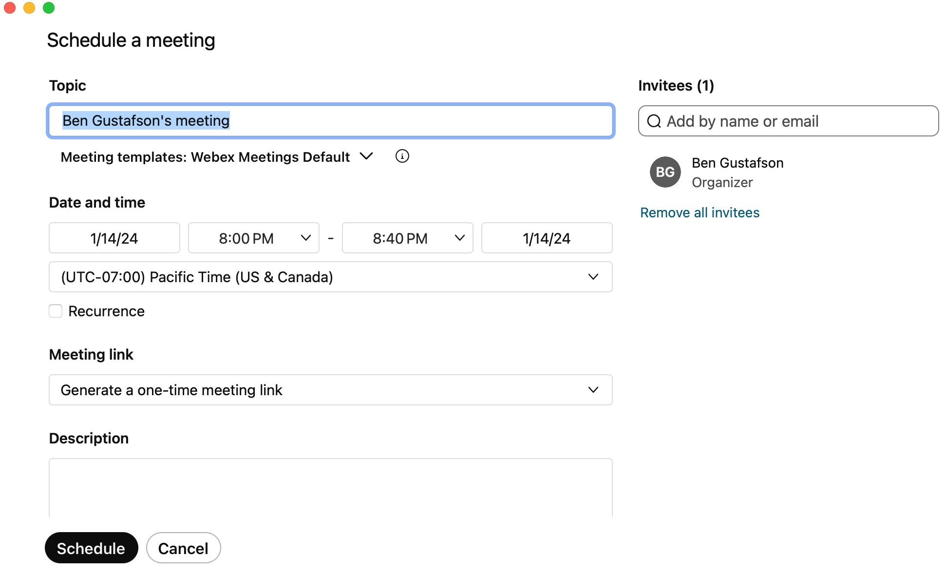Click the Remove all invitees link
Screen dimensions: 946x575
point(700,212)
